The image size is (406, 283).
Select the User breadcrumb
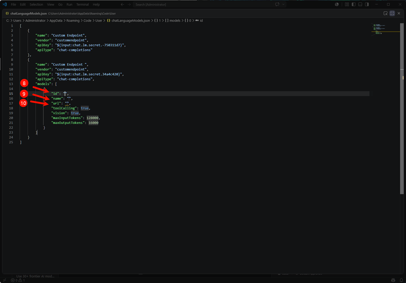pos(99,20)
